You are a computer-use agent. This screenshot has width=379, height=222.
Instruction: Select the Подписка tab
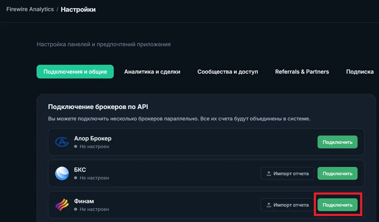click(360, 72)
